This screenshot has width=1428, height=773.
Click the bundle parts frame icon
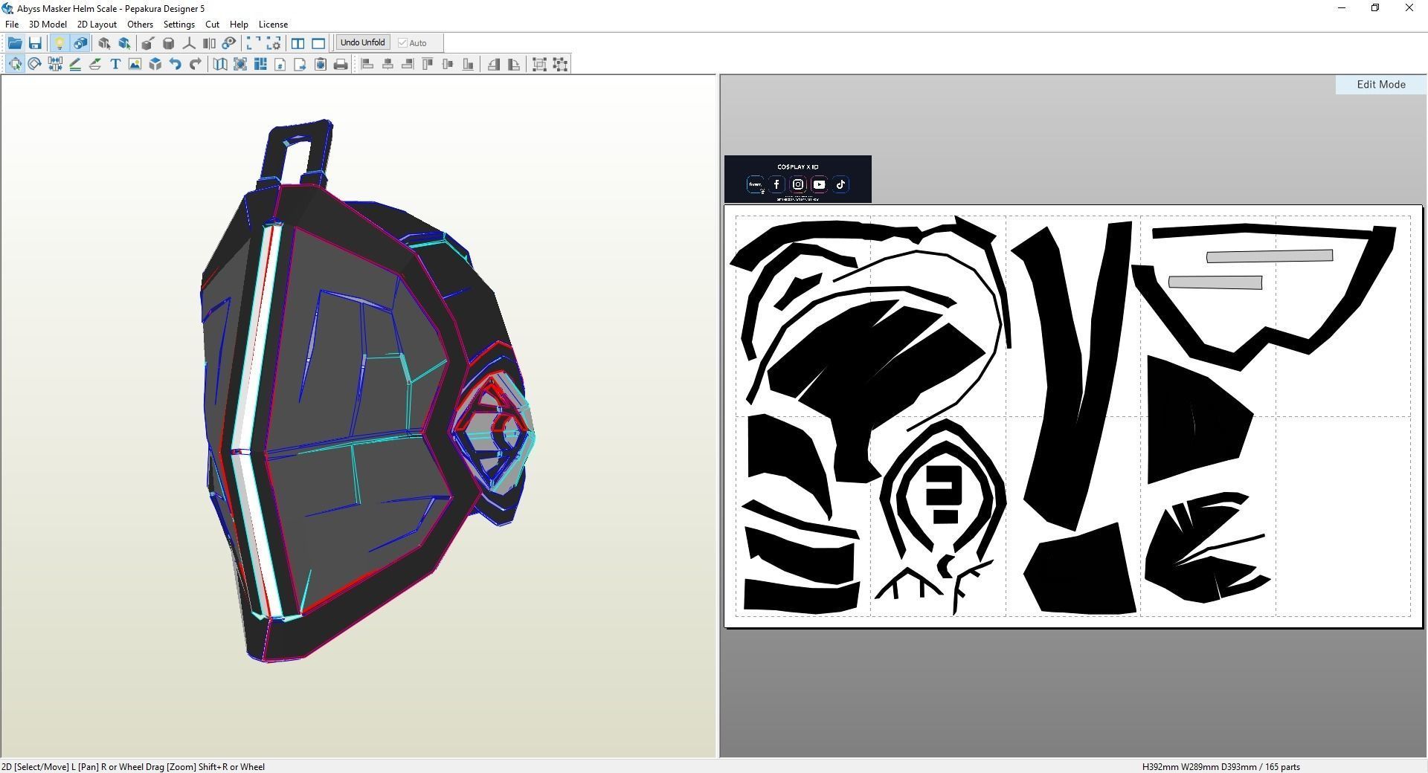(x=240, y=65)
